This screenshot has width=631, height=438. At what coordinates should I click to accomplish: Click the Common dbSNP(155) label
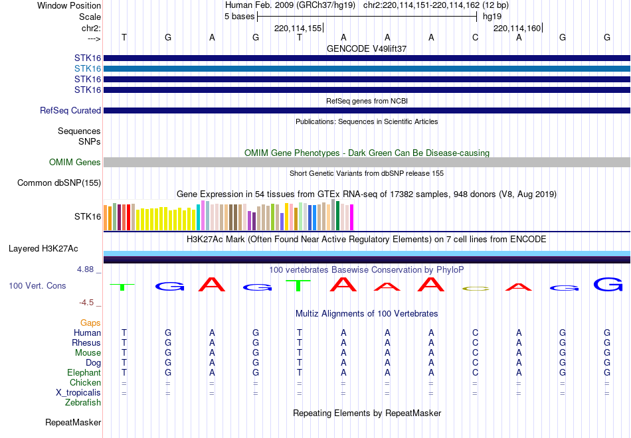[x=58, y=183]
